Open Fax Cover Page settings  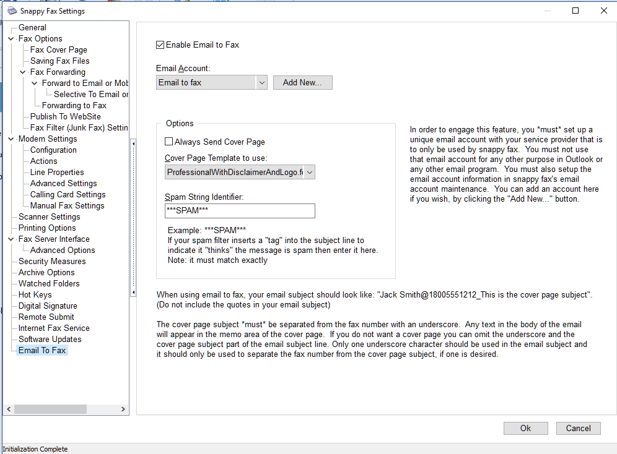pyautogui.click(x=59, y=50)
